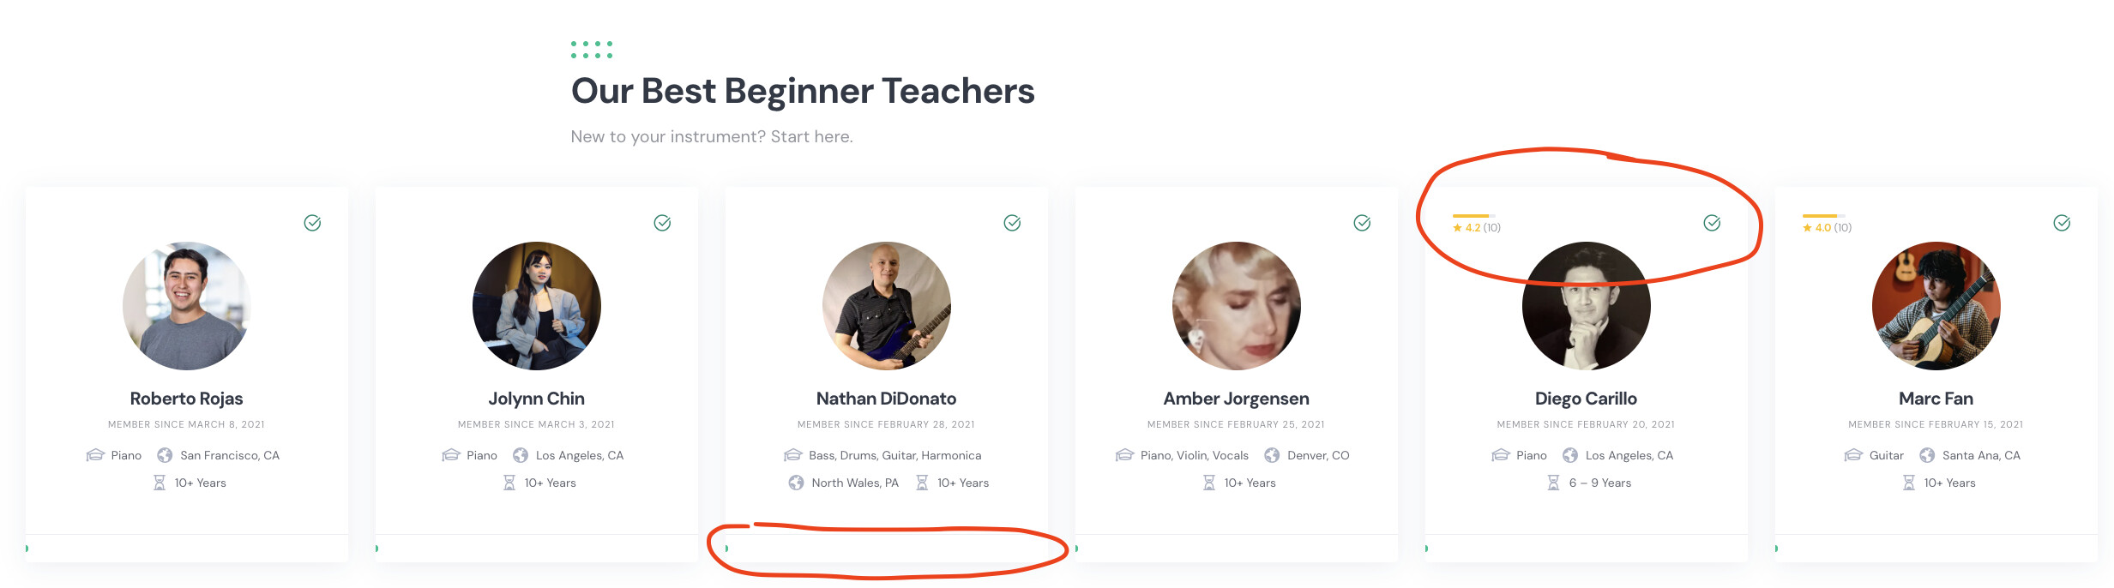Open Jolynn Chin's profile photo
This screenshot has height=588, width=2114.
[x=537, y=306]
